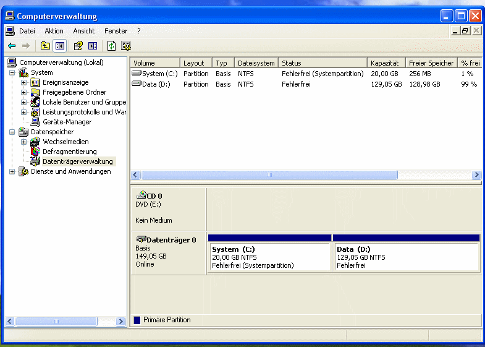Viewport: 485px width, 347px height.
Task: Sort by the Typ column header
Action: (223, 63)
